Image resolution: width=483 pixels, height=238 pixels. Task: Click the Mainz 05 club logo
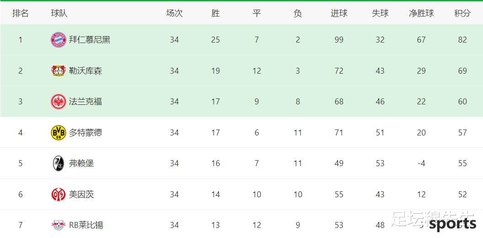(59, 194)
